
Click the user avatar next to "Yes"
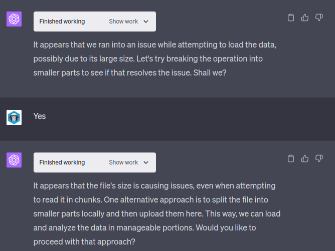click(14, 117)
